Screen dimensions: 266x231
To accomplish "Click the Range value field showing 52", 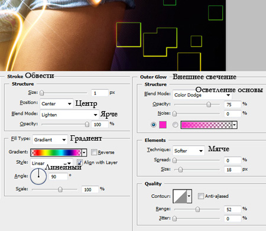I will coord(232,209).
